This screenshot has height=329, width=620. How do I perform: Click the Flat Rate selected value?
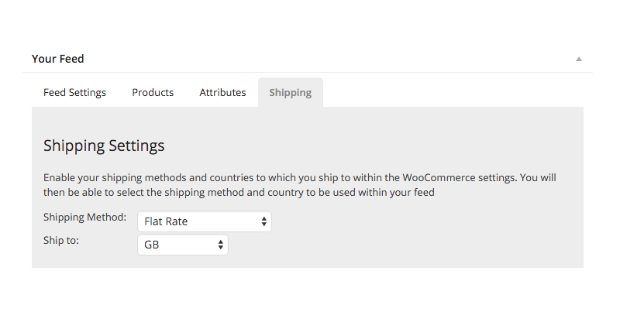point(166,221)
